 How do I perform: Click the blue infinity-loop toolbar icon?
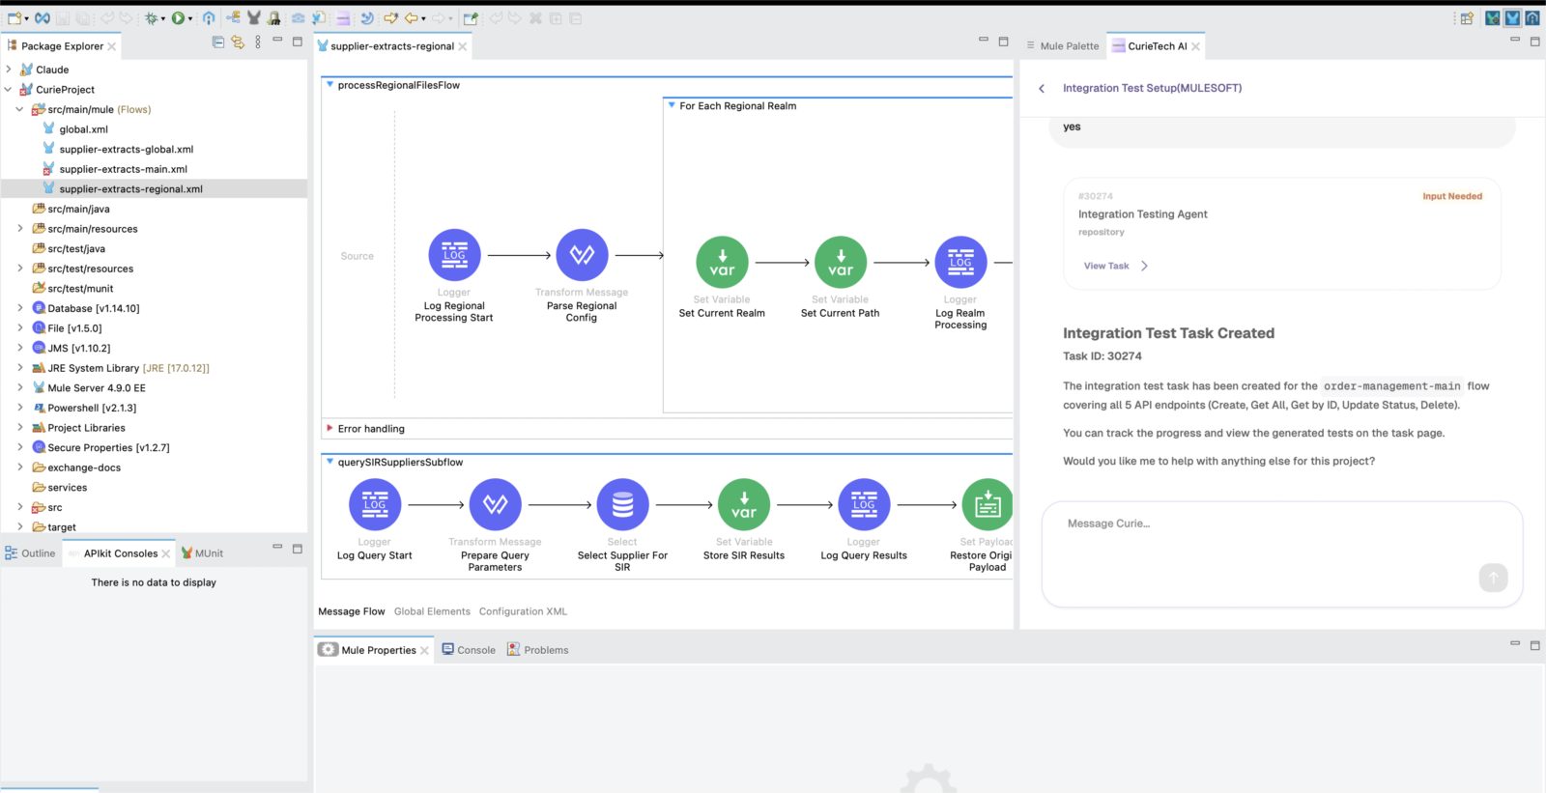(43, 18)
